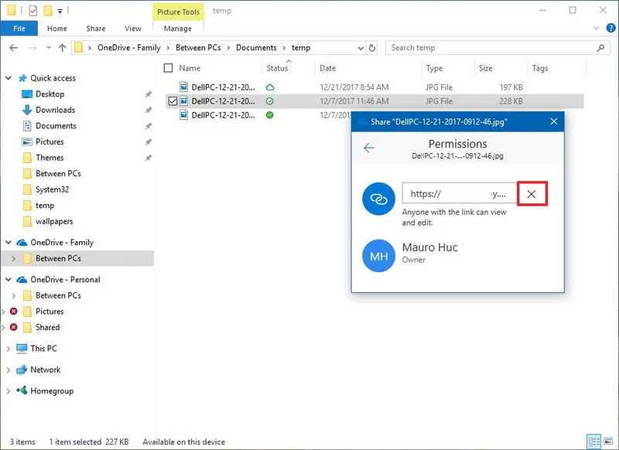Click the search magnifier icon
The width and height of the screenshot is (619, 450).
click(x=601, y=48)
